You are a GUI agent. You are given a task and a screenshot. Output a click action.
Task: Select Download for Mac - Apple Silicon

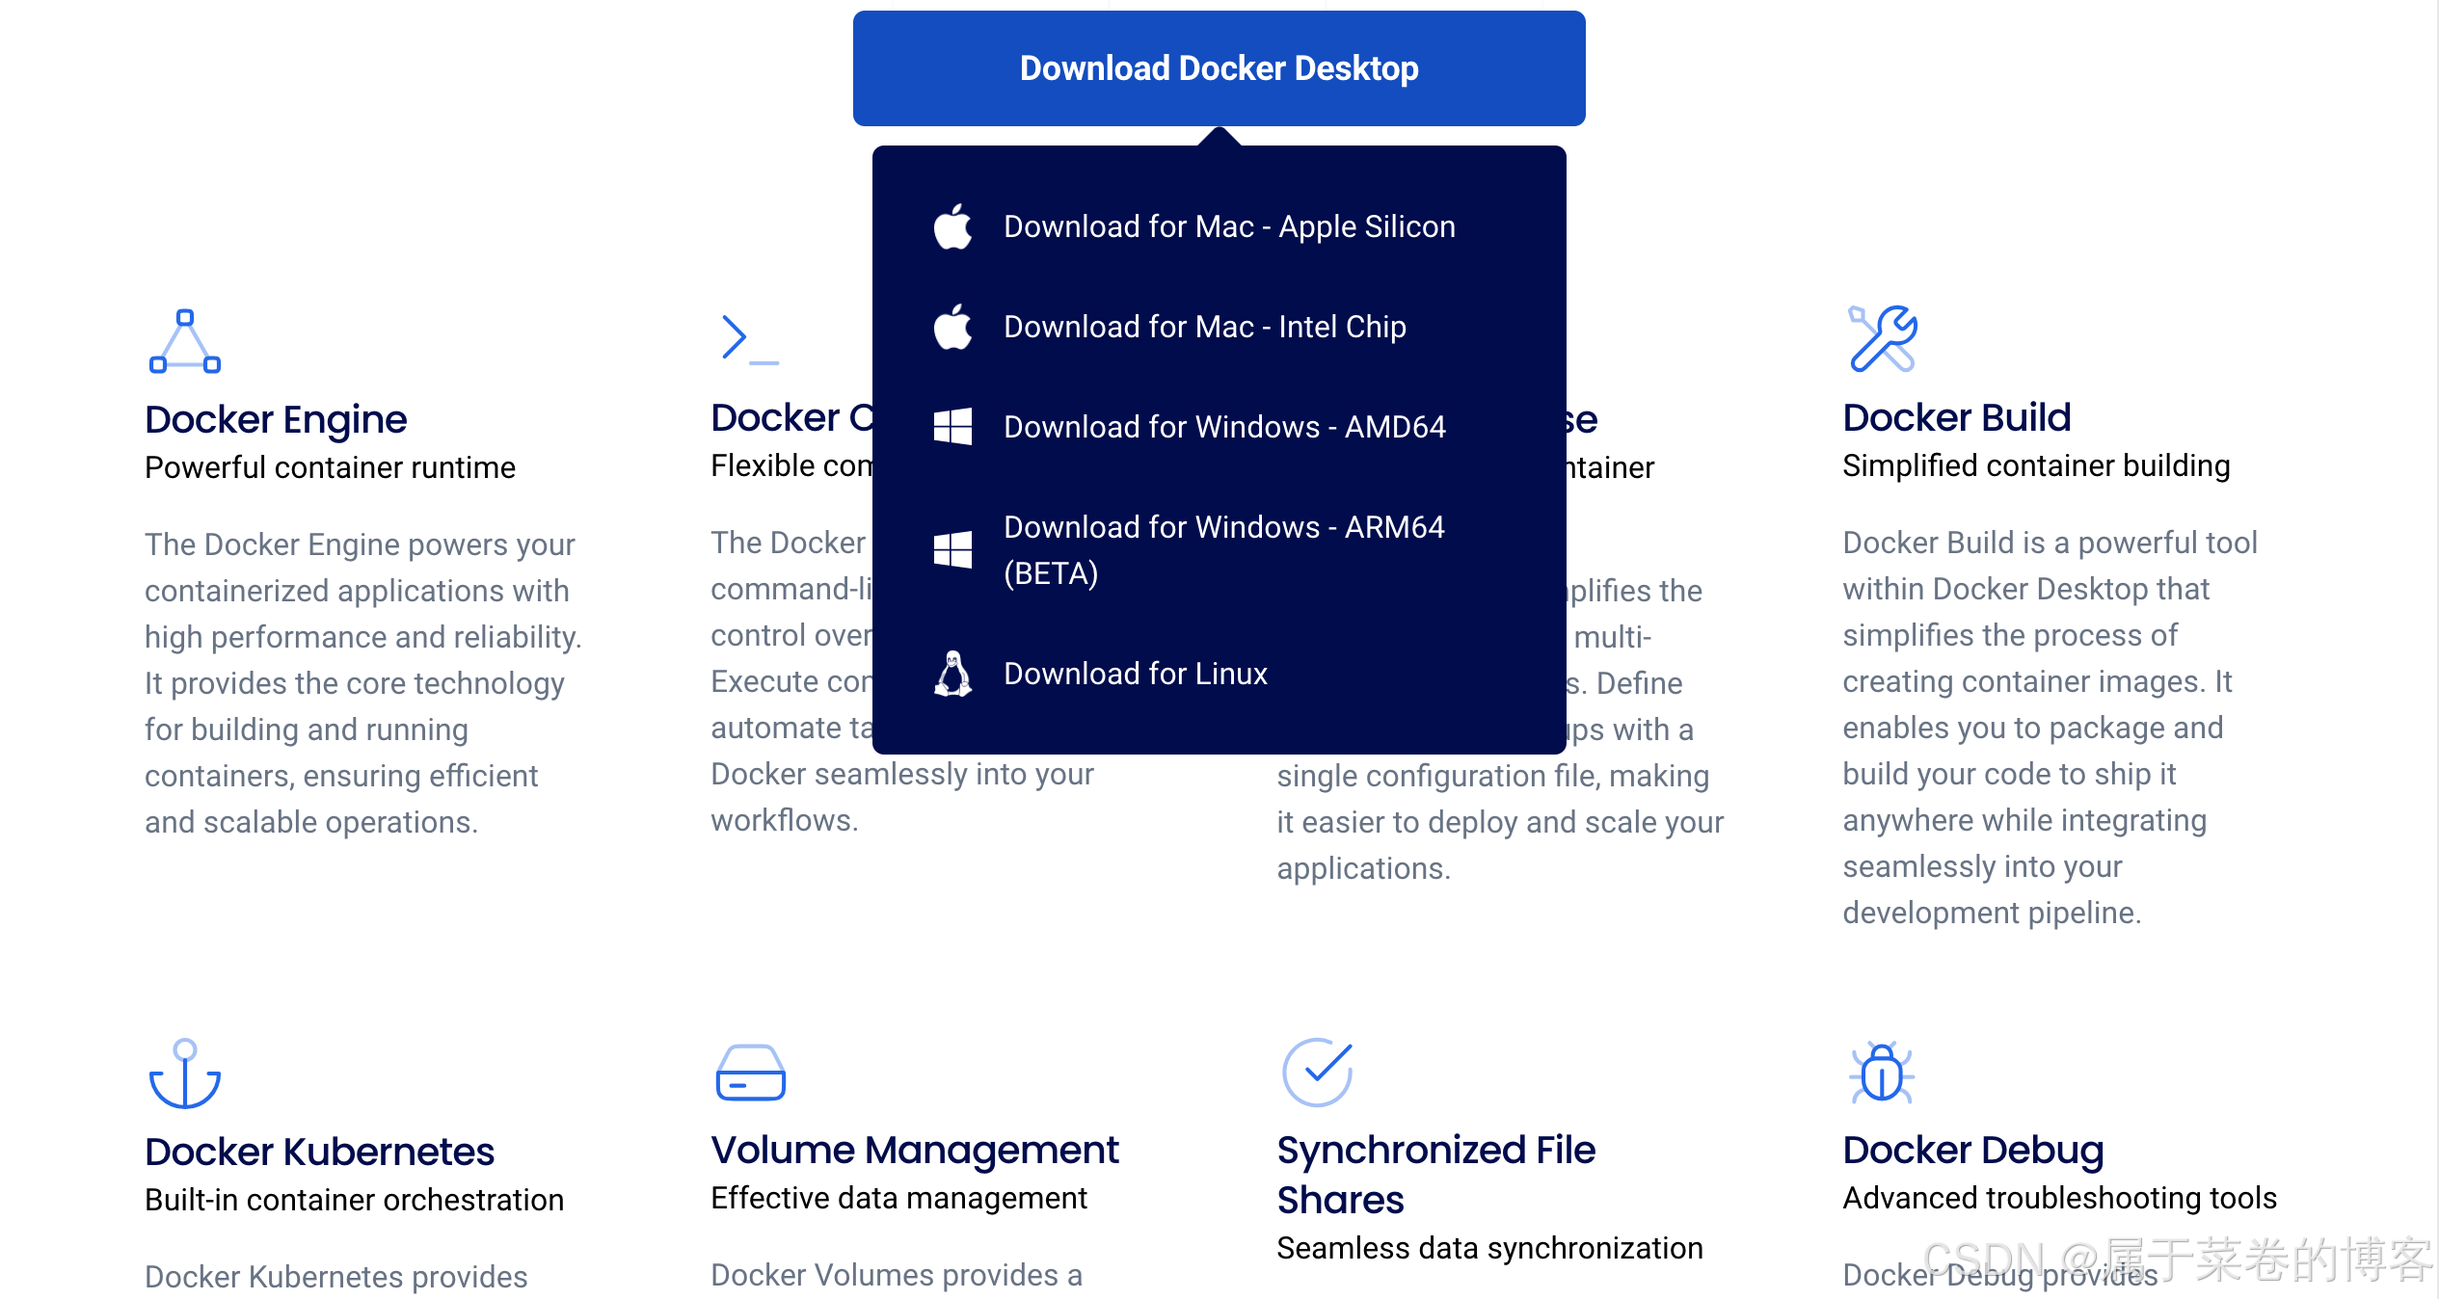(x=1229, y=226)
